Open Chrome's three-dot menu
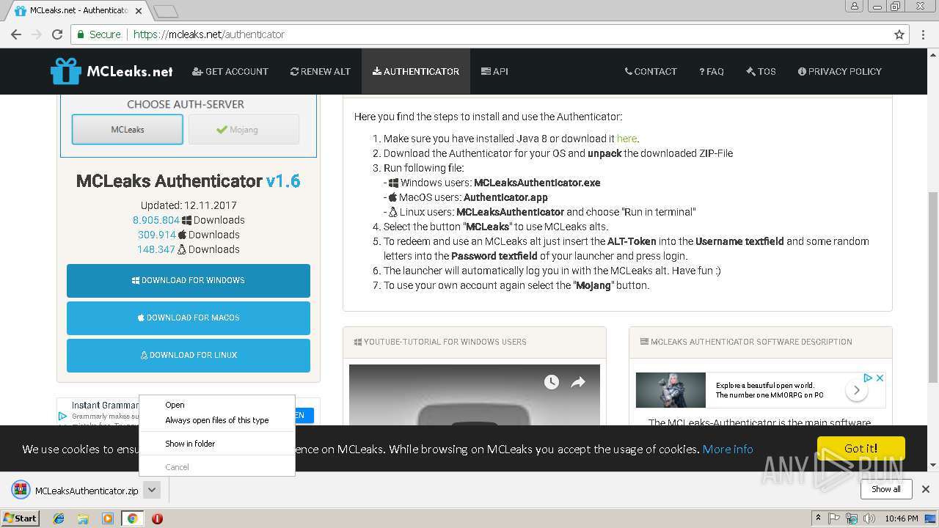Image resolution: width=939 pixels, height=528 pixels. pos(924,34)
